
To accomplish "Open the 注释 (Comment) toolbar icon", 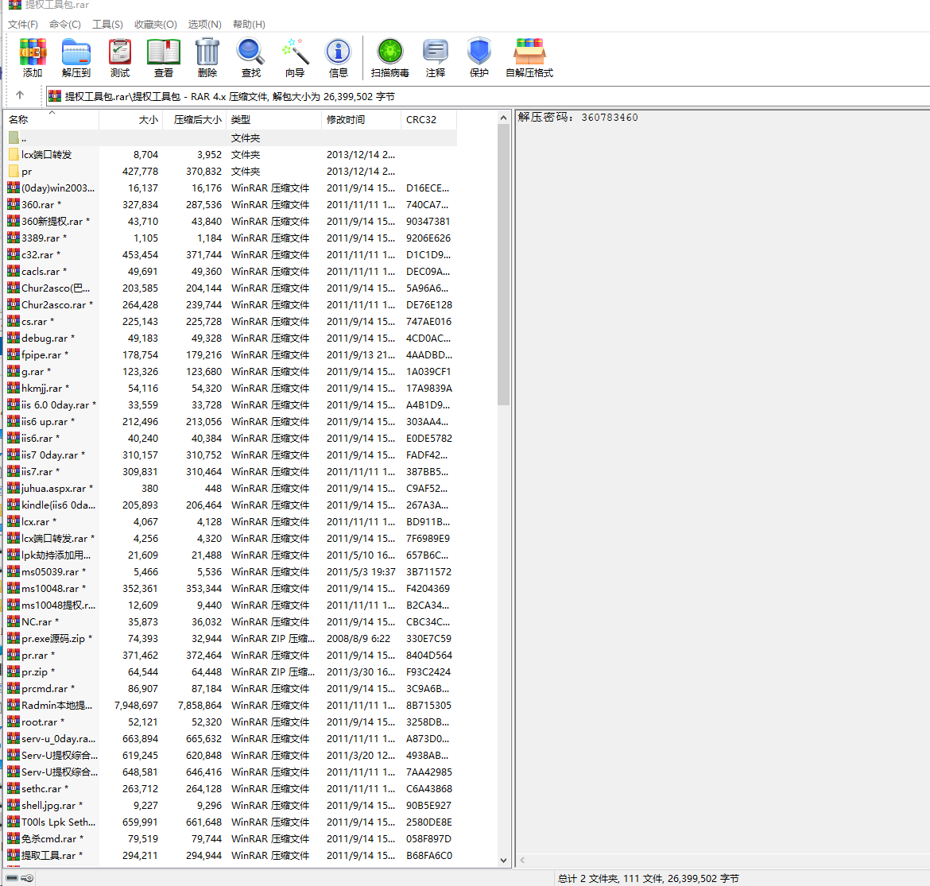I will (x=436, y=52).
